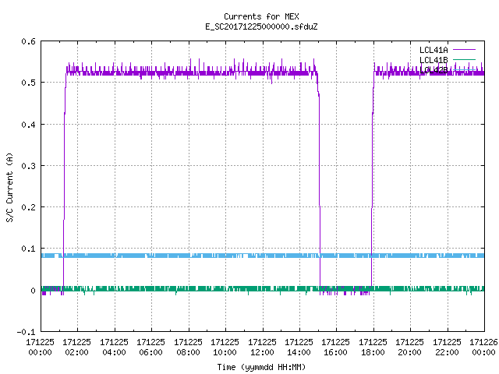The image size is (499, 374).
Task: Click the 'S/C Current (A)' y-axis label
Action: [x=10, y=187]
